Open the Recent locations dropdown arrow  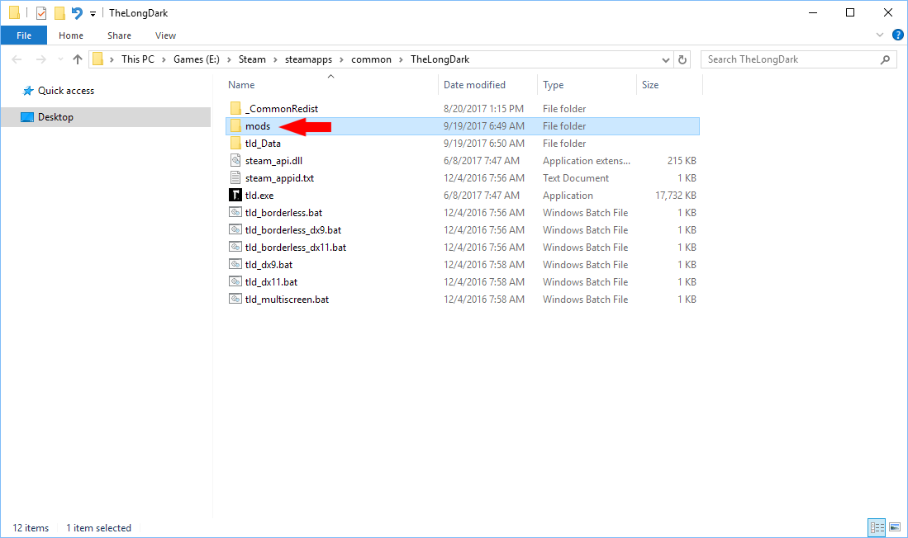pyautogui.click(x=60, y=59)
